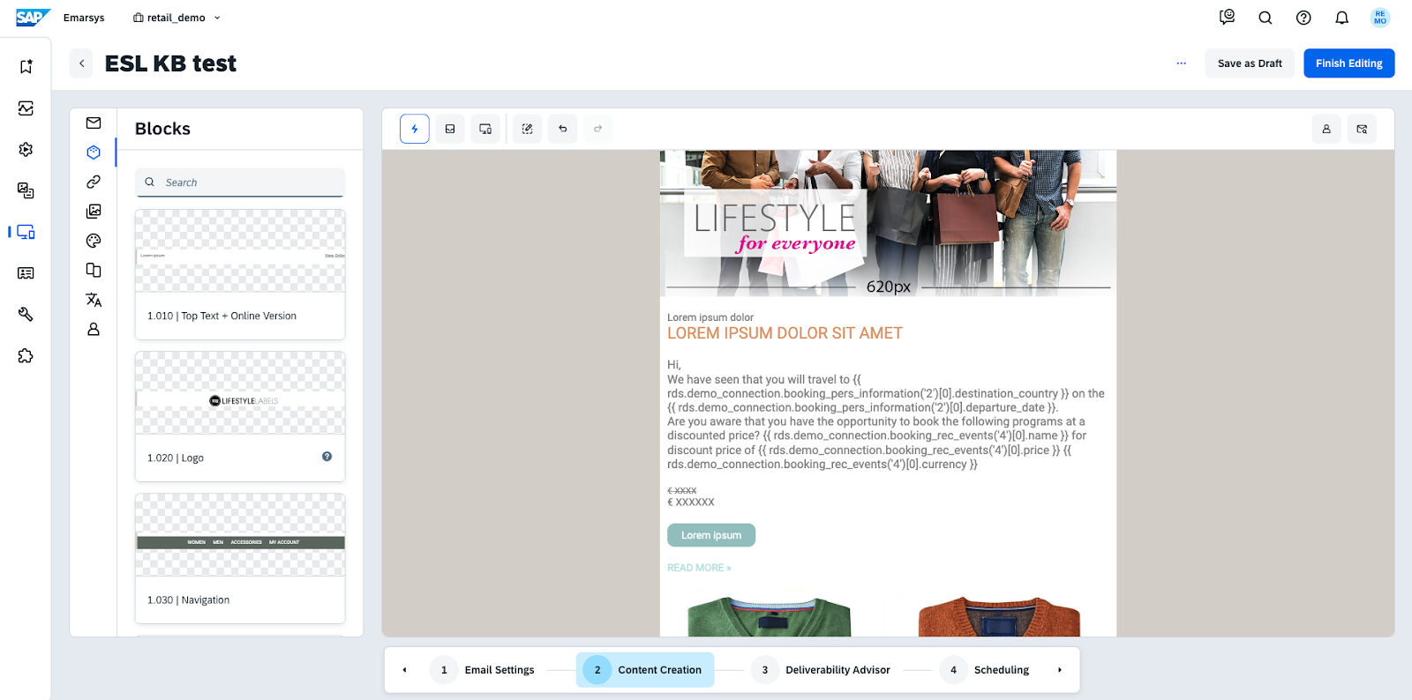This screenshot has height=700, width=1412.
Task: Select the Blocks cube icon in editor sidebar
Action: tap(94, 153)
